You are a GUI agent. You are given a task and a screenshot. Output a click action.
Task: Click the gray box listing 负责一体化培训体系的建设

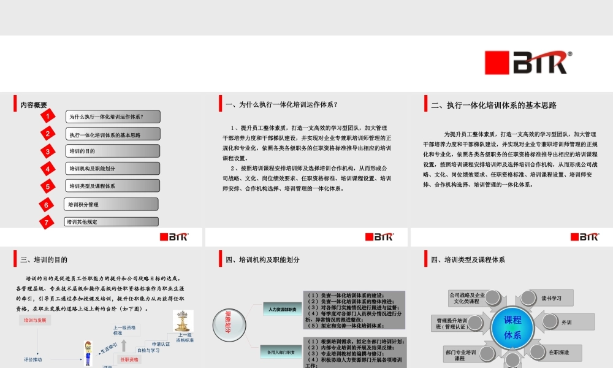coord(354,310)
